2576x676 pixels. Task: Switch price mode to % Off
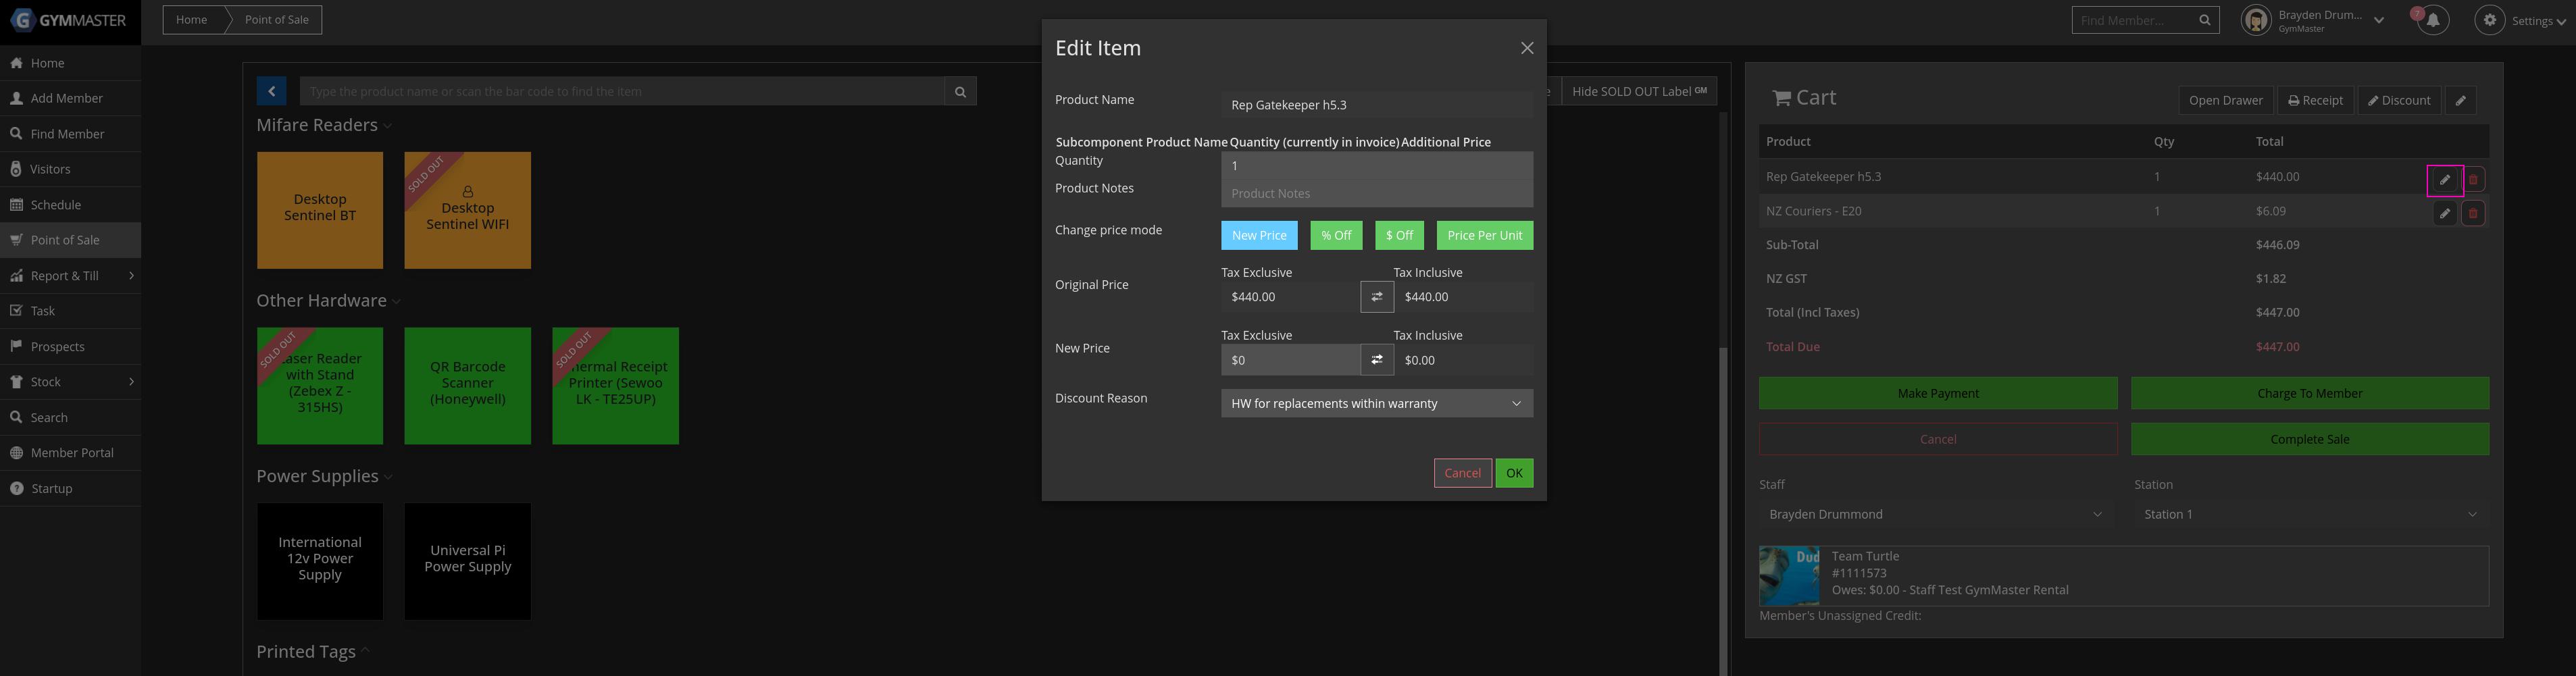pyautogui.click(x=1335, y=236)
